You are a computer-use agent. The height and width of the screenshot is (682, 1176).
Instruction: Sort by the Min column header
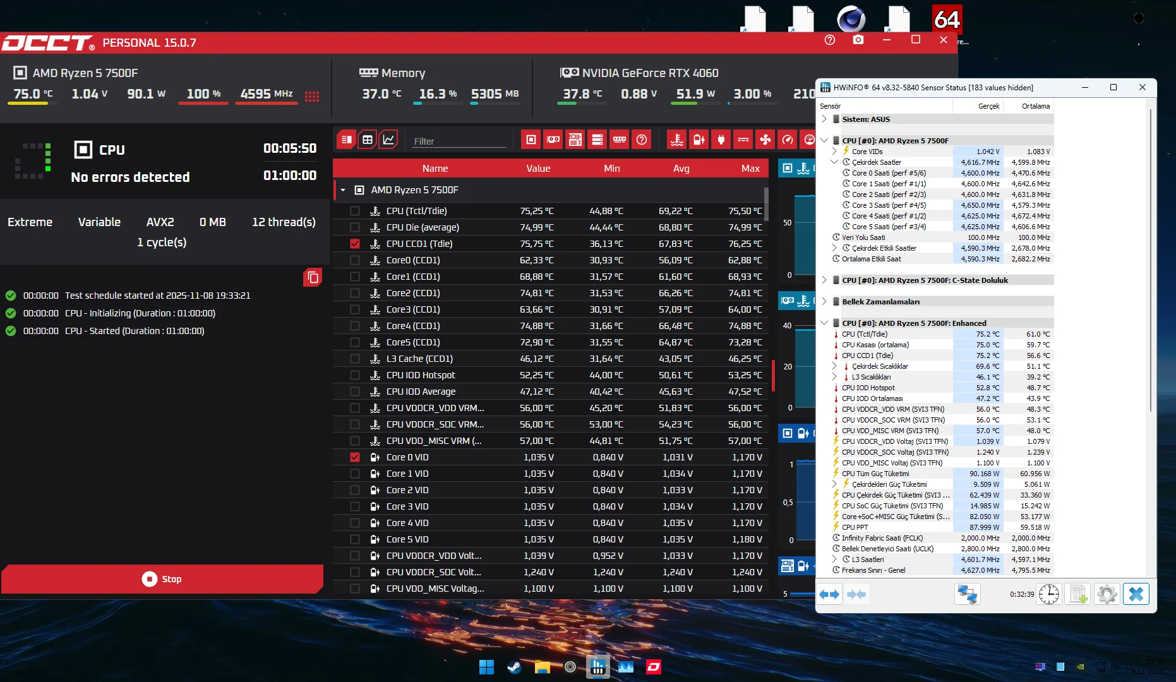pos(611,169)
